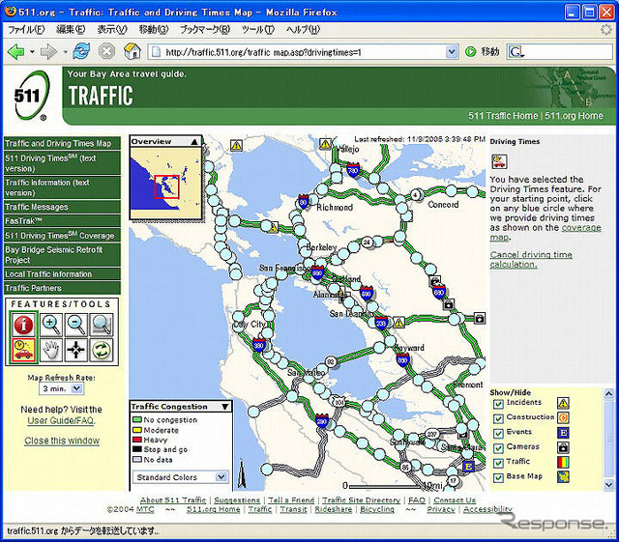Select the Zoom Out tool
619x542 pixels.
point(76,325)
